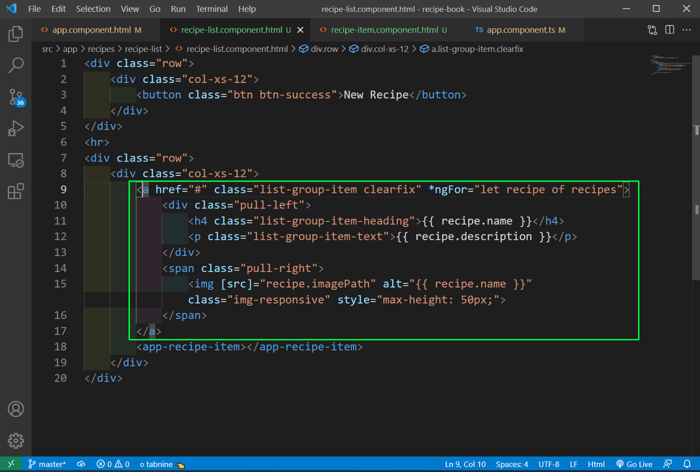Click line number 18 in gutter
Image resolution: width=700 pixels, height=472 pixels.
[x=60, y=346]
